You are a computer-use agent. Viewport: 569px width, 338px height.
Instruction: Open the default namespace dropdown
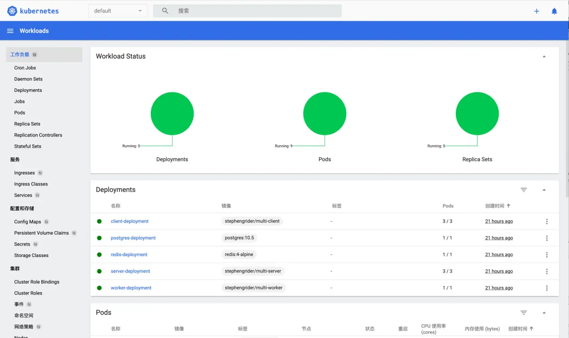coord(118,11)
